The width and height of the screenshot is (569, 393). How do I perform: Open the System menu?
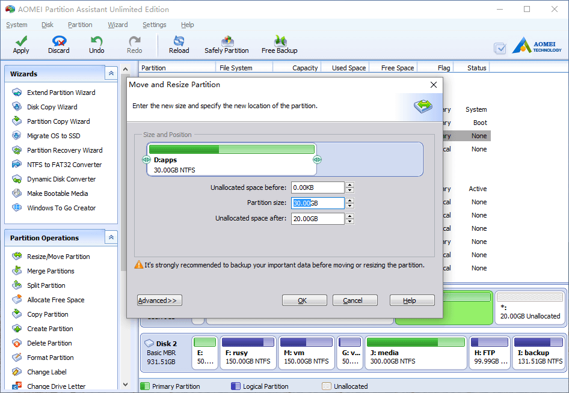(x=17, y=25)
